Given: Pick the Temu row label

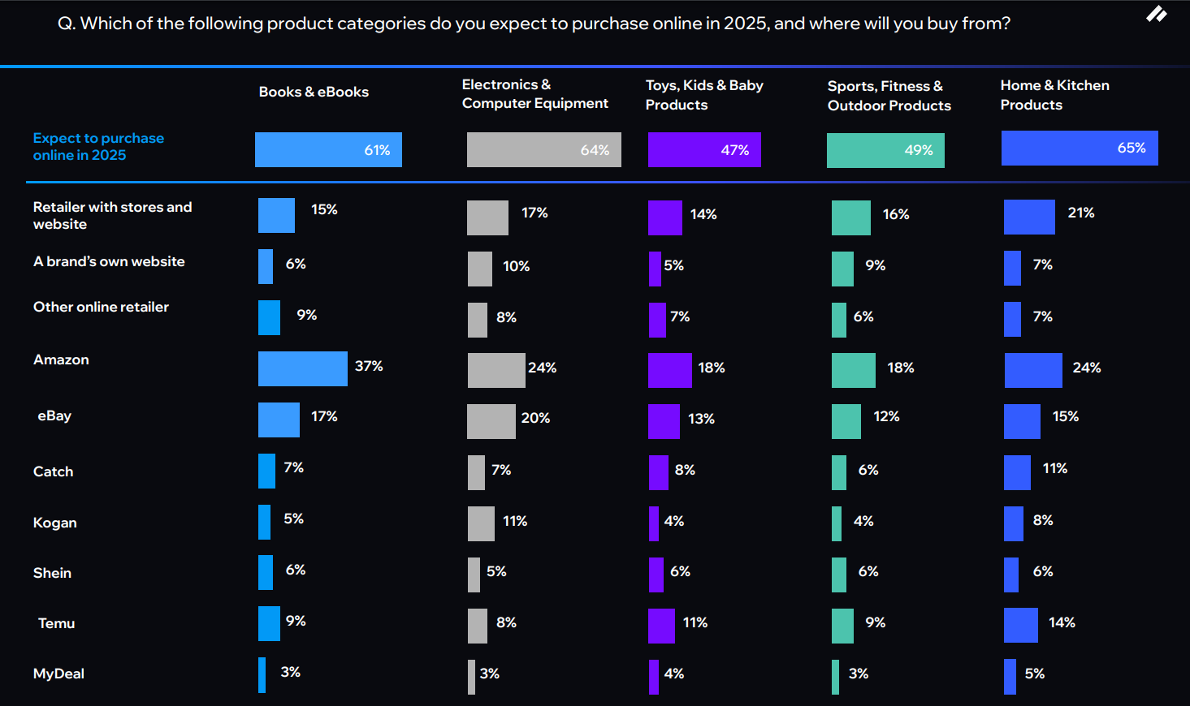Looking at the screenshot, I should [x=56, y=623].
